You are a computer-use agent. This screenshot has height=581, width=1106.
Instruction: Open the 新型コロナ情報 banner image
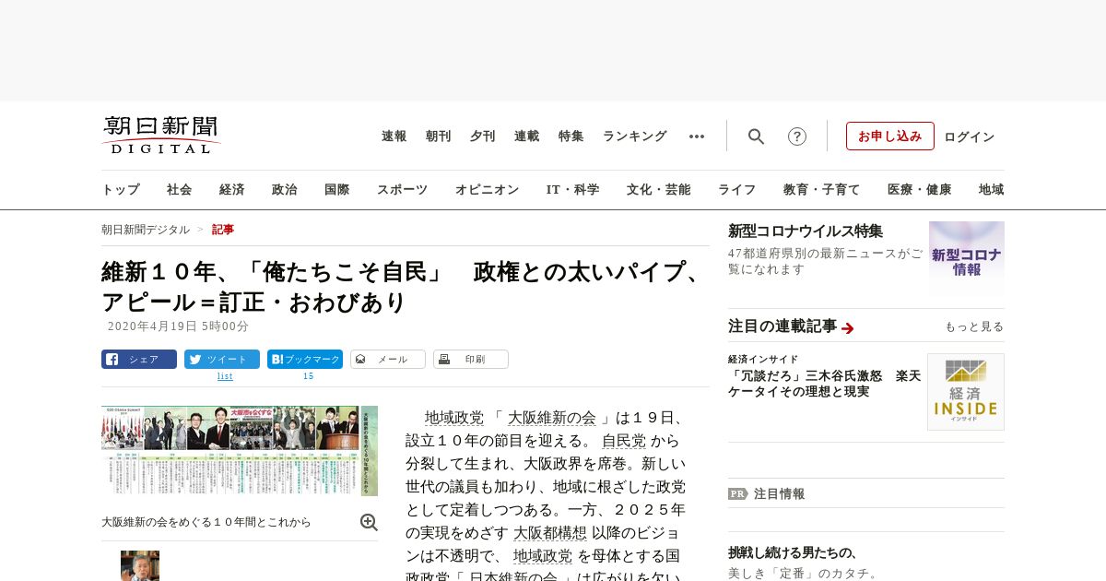tap(967, 258)
